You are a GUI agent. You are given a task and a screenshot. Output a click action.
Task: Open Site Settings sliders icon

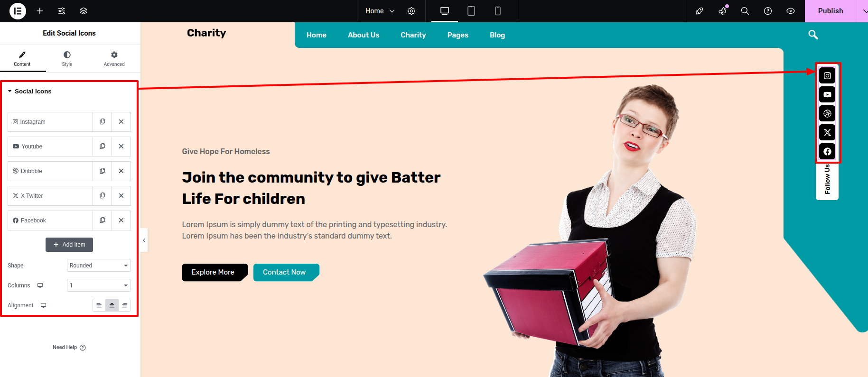coord(62,11)
